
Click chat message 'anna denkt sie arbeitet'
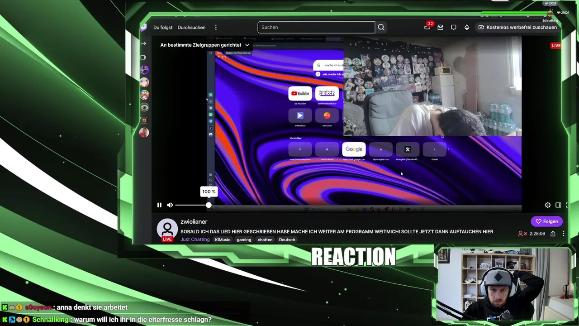pos(93,307)
